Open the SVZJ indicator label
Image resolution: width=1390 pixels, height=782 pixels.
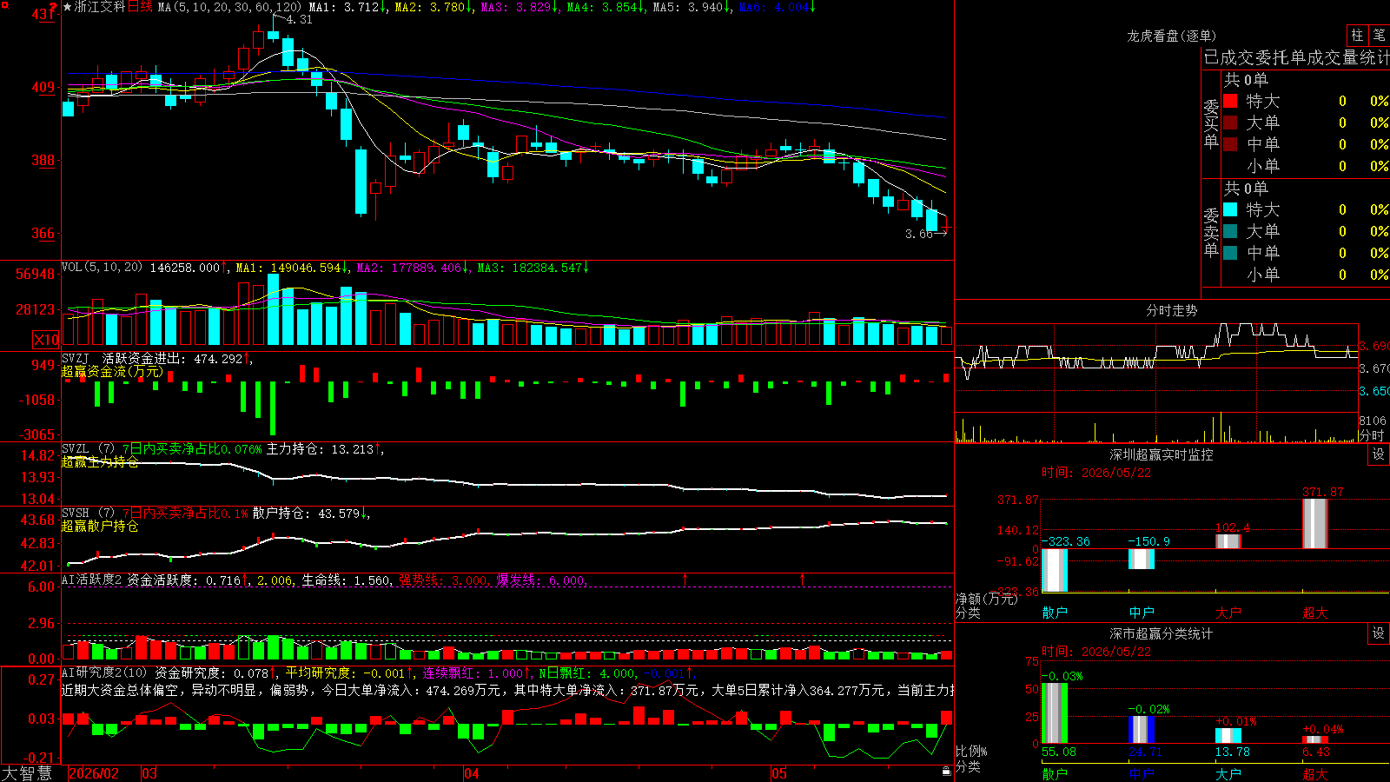click(76, 358)
